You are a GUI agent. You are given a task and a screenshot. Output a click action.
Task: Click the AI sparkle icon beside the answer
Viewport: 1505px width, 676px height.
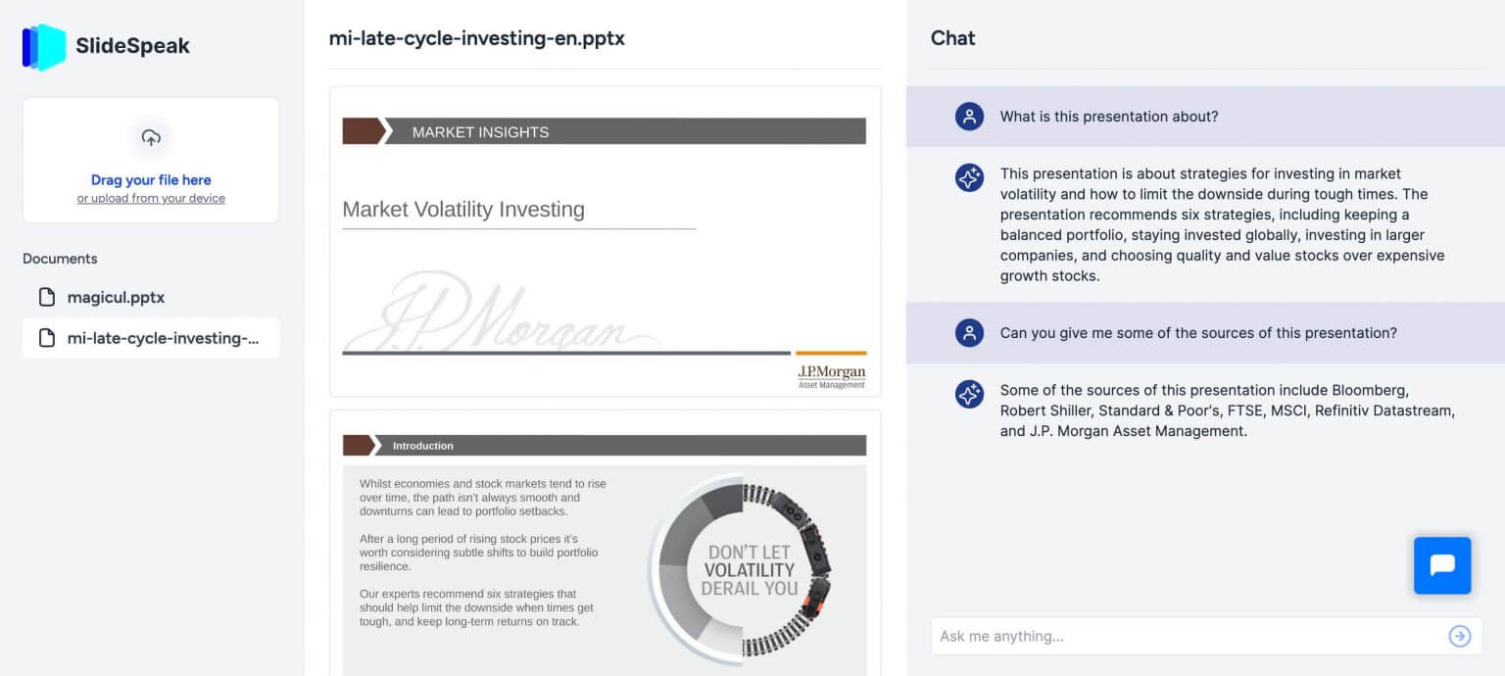968,177
